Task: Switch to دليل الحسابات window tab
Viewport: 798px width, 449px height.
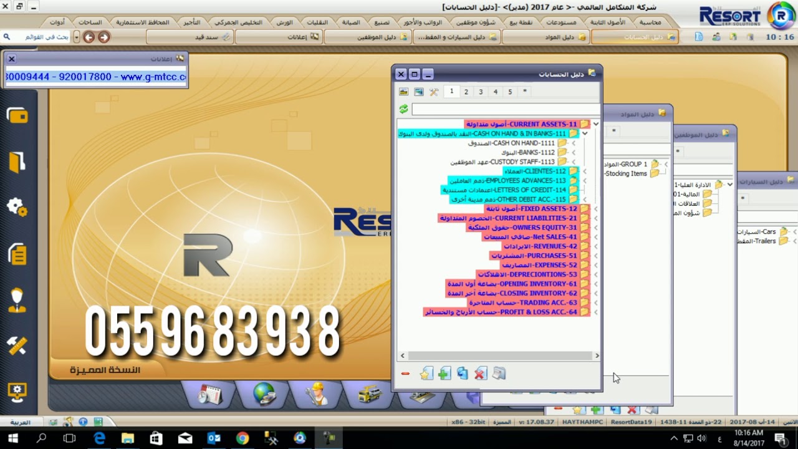Action: tap(635, 37)
